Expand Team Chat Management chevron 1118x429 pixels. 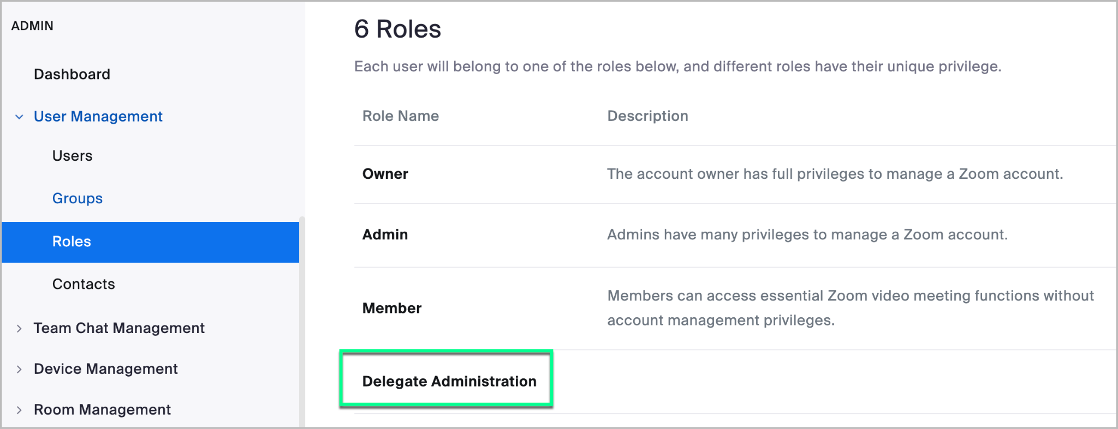(x=19, y=328)
